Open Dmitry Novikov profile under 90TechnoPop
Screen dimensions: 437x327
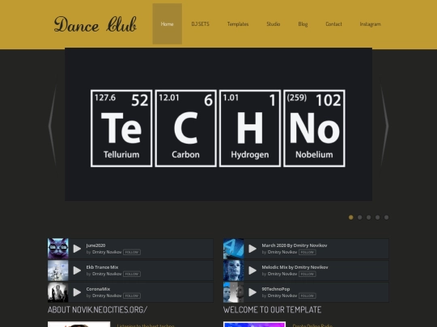282,296
